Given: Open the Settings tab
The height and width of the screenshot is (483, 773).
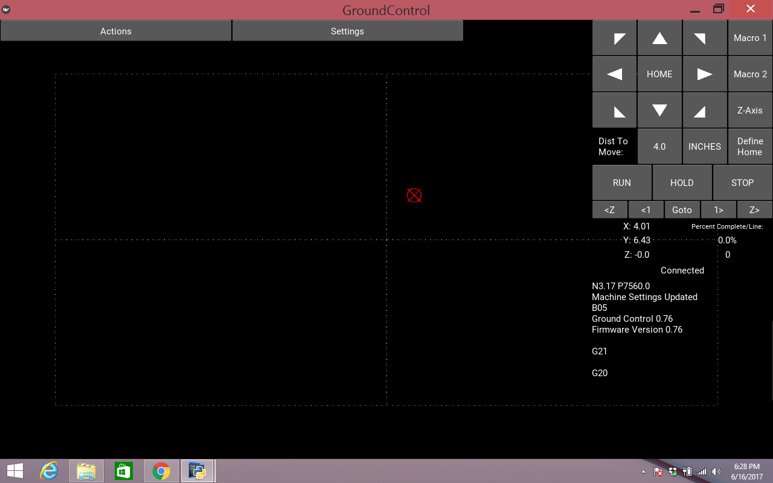Looking at the screenshot, I should pos(347,31).
